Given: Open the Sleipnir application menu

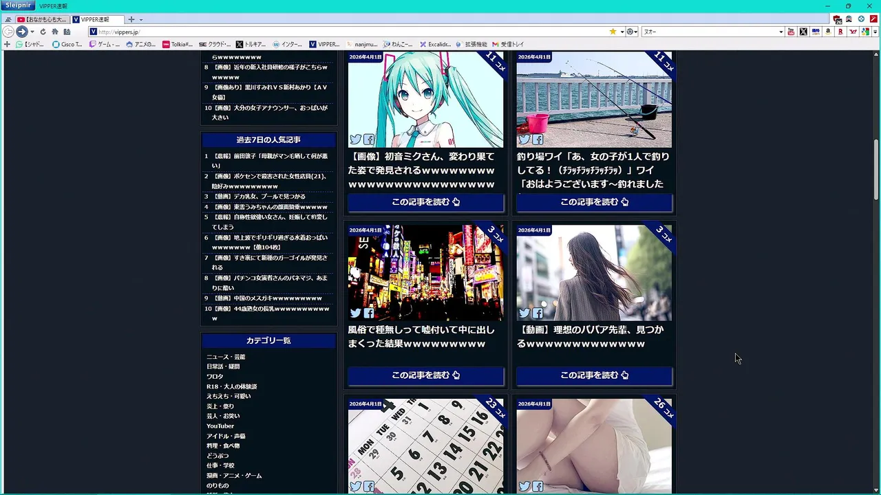Looking at the screenshot, I should [17, 5].
